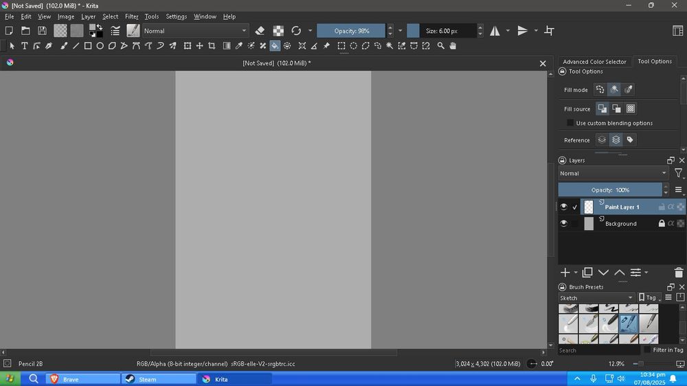Viewport: 687px width, 386px height.
Task: Reload the original brush preset
Action: coord(296,31)
